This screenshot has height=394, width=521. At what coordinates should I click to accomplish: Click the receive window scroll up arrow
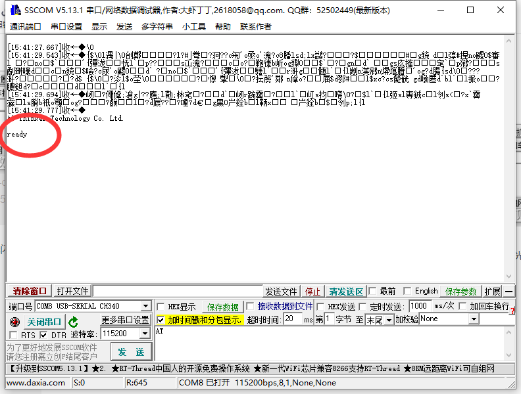pos(509,41)
